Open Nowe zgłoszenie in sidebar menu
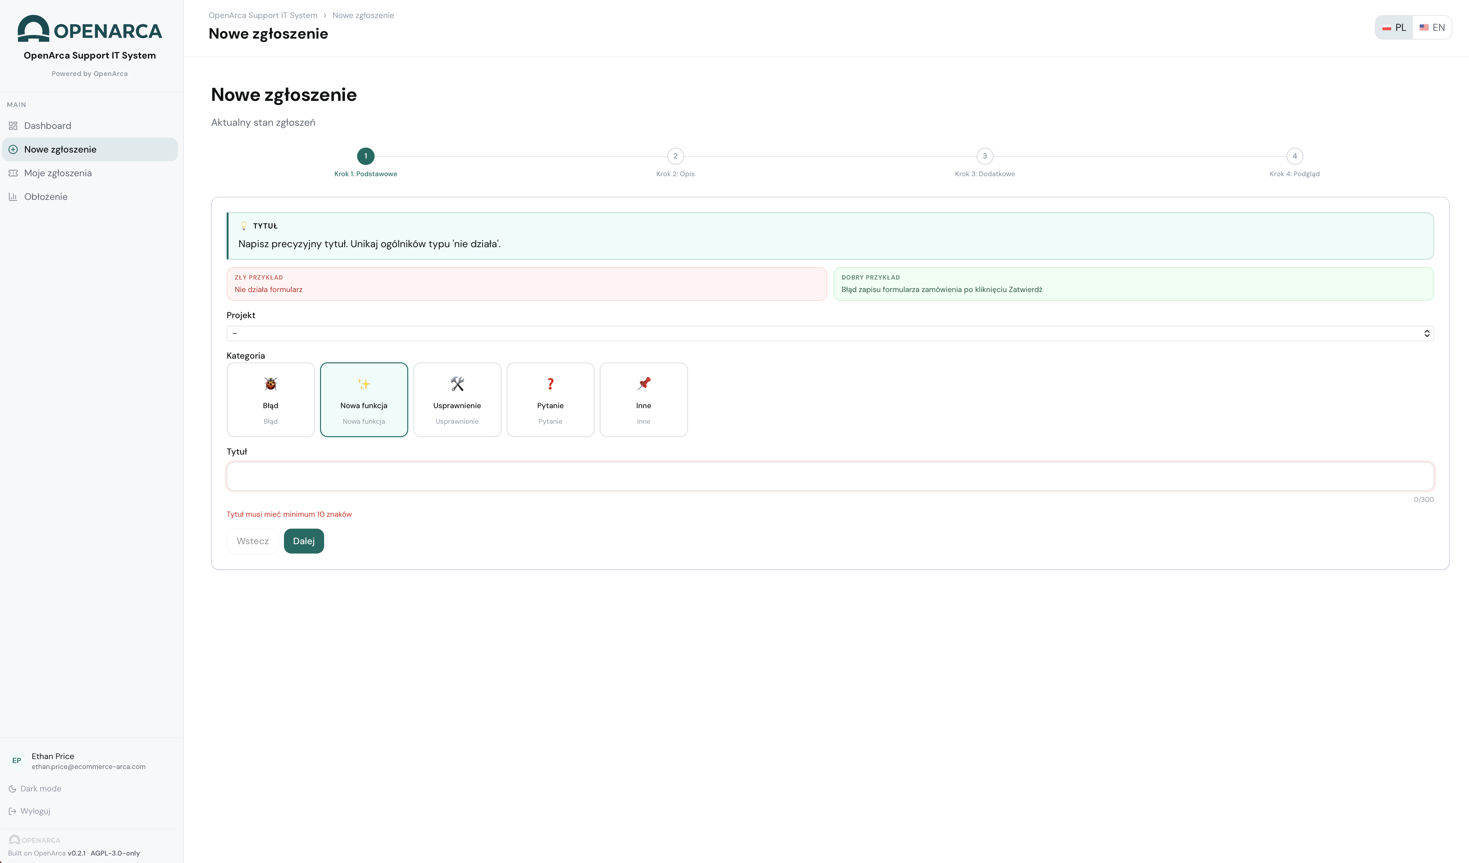The image size is (1469, 863). (60, 150)
